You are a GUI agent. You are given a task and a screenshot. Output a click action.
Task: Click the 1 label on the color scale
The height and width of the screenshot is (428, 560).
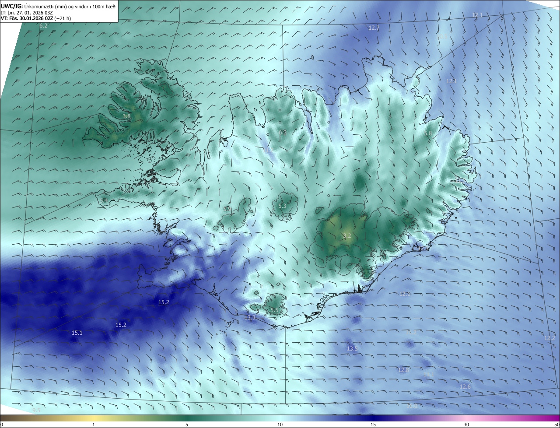tap(94, 424)
